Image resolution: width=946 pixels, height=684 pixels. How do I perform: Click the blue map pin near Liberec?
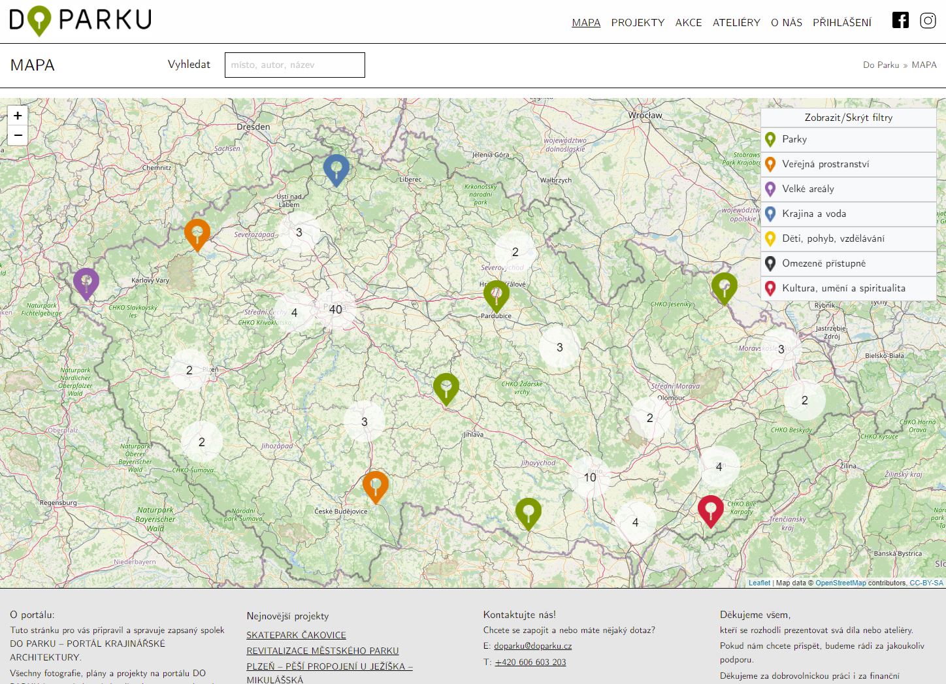(x=336, y=169)
